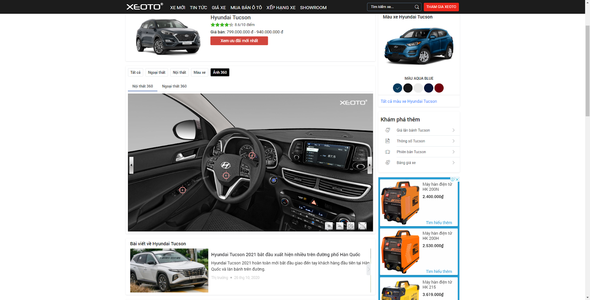Image resolution: width=590 pixels, height=300 pixels.
Task: Click Tìm hiểu thêm for HK 200N ad
Action: 439,223
